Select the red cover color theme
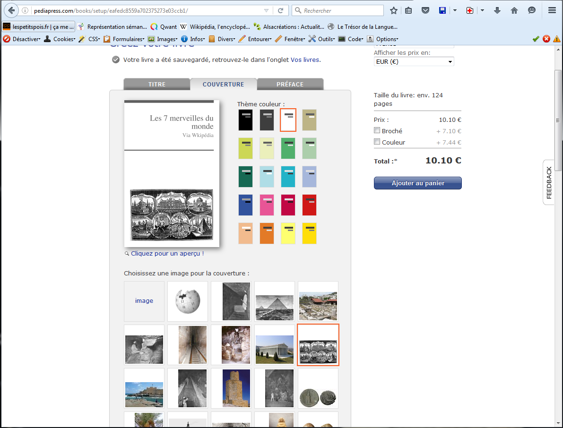Image resolution: width=563 pixels, height=428 pixels. coord(309,205)
